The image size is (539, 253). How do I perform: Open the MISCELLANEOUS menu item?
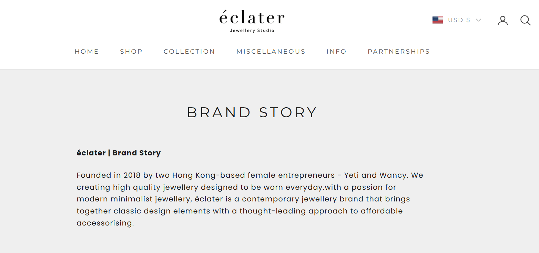click(271, 52)
